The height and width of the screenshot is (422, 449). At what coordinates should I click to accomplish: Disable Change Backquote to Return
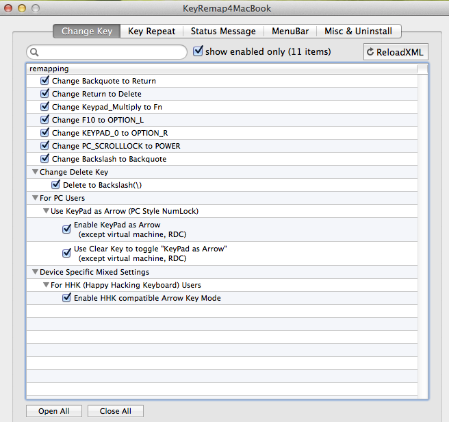tap(45, 81)
